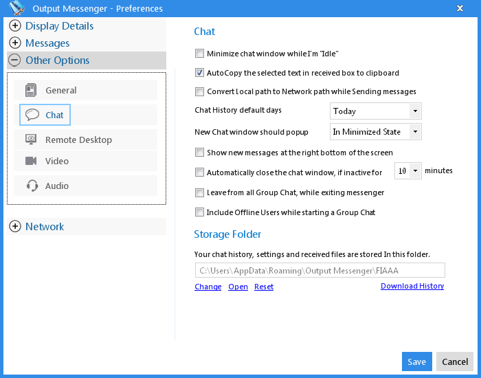Screen dimensions: 481x378
Task: Open Network section label
Action: click(45, 227)
